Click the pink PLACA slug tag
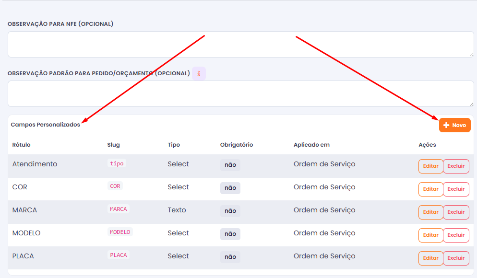This screenshot has height=278, width=477. click(x=119, y=255)
